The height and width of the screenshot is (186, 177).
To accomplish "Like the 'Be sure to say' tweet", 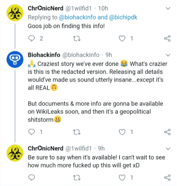I will 122,177.
